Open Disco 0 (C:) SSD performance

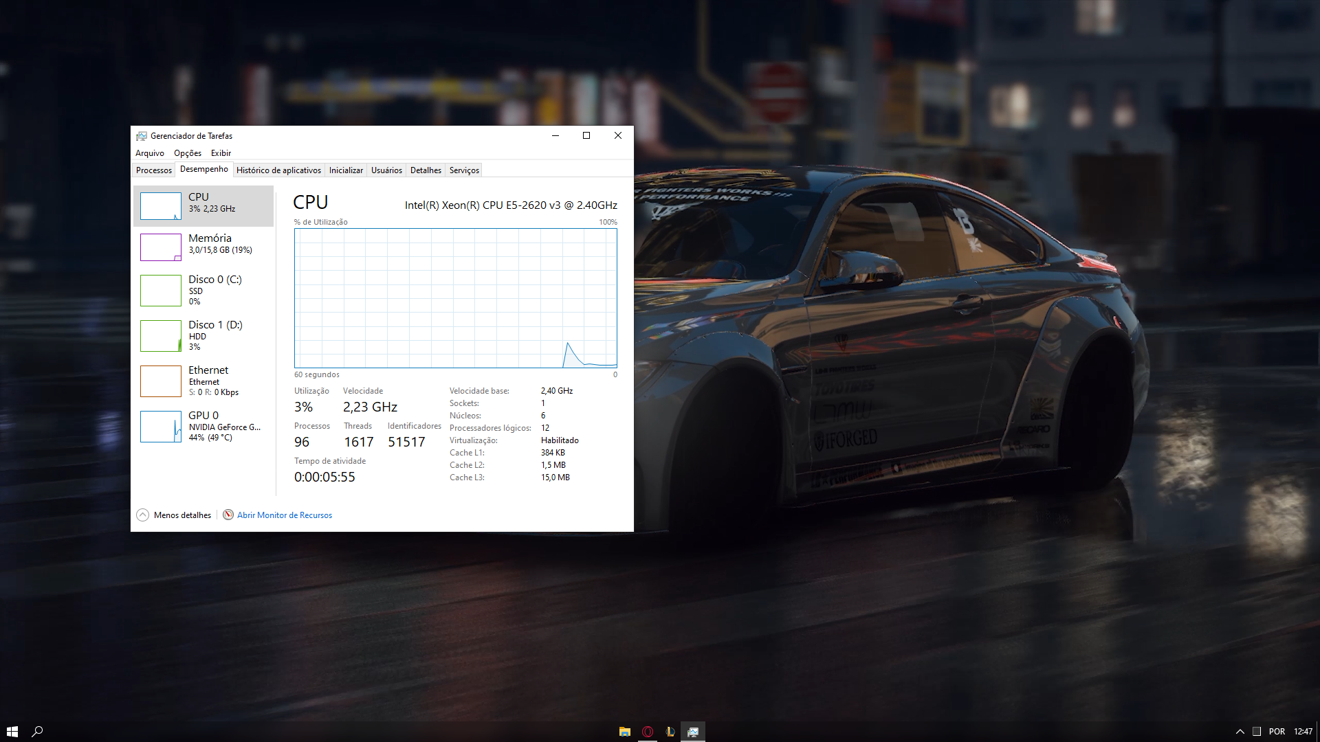(203, 291)
